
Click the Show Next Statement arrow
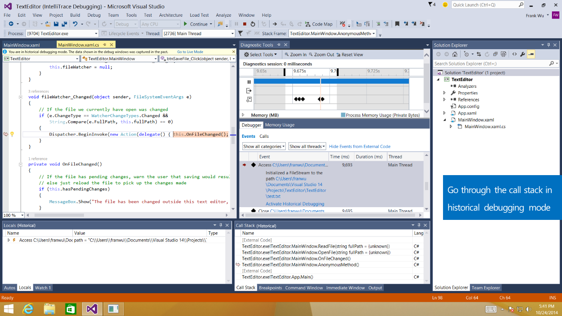275,24
